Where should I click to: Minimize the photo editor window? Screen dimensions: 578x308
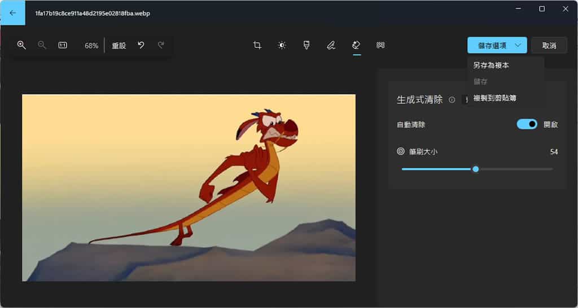[x=518, y=9]
